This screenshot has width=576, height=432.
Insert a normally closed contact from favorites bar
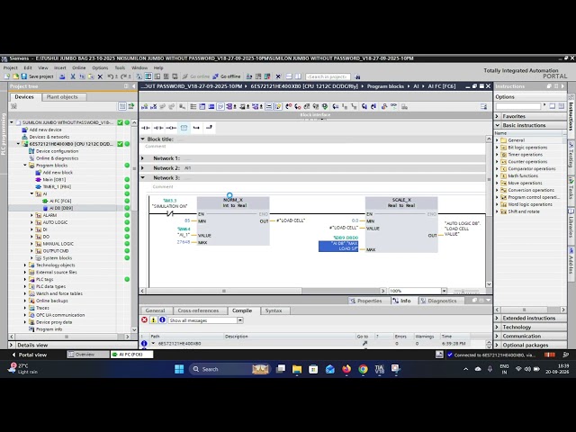(158, 128)
